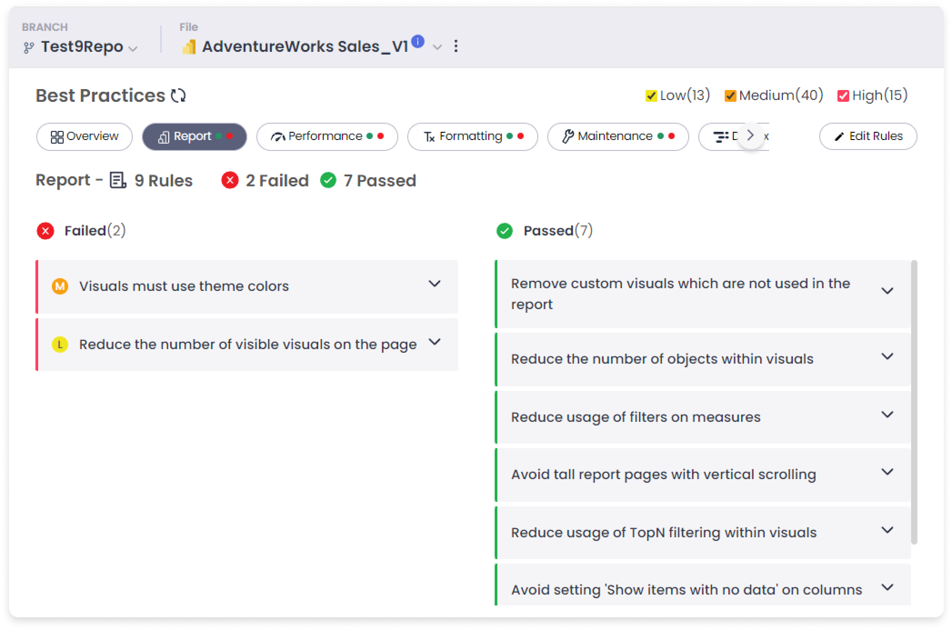The image size is (952, 630).
Task: Click the Edit Rules button
Action: [868, 136]
